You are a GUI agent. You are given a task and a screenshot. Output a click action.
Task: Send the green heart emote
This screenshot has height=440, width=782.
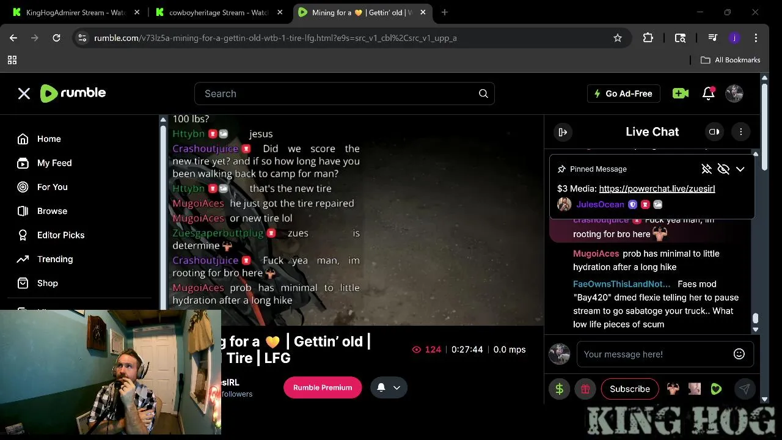pyautogui.click(x=716, y=389)
